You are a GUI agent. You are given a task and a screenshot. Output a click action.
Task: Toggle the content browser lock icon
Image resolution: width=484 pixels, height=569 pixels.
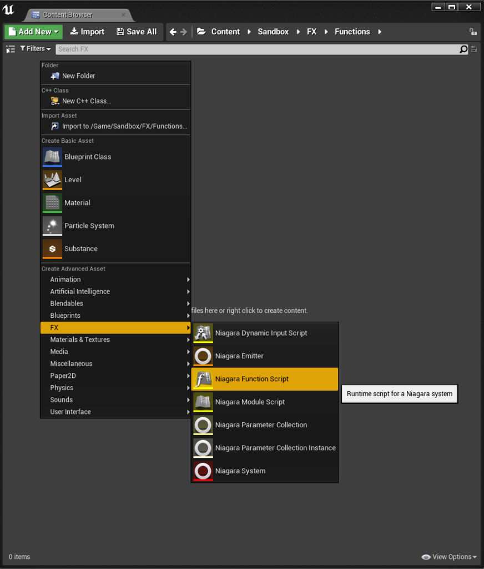point(473,32)
